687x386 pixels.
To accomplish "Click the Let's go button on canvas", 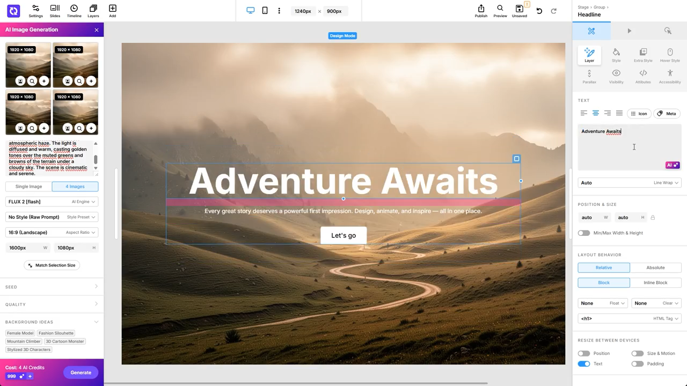I will [x=343, y=235].
